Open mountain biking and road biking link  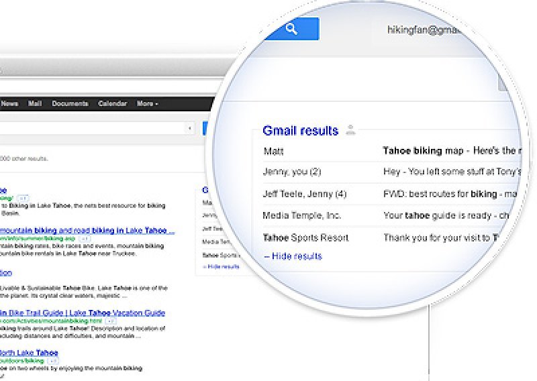point(87,230)
